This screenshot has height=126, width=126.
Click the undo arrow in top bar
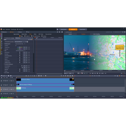(x=19, y=29)
